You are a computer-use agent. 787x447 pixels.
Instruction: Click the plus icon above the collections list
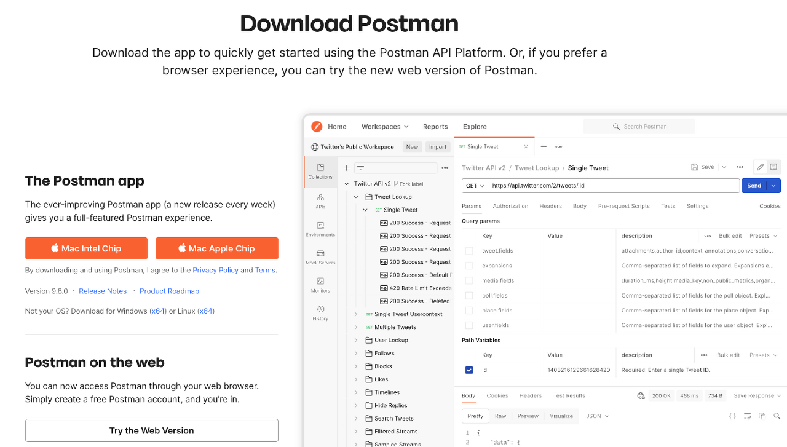click(x=346, y=168)
